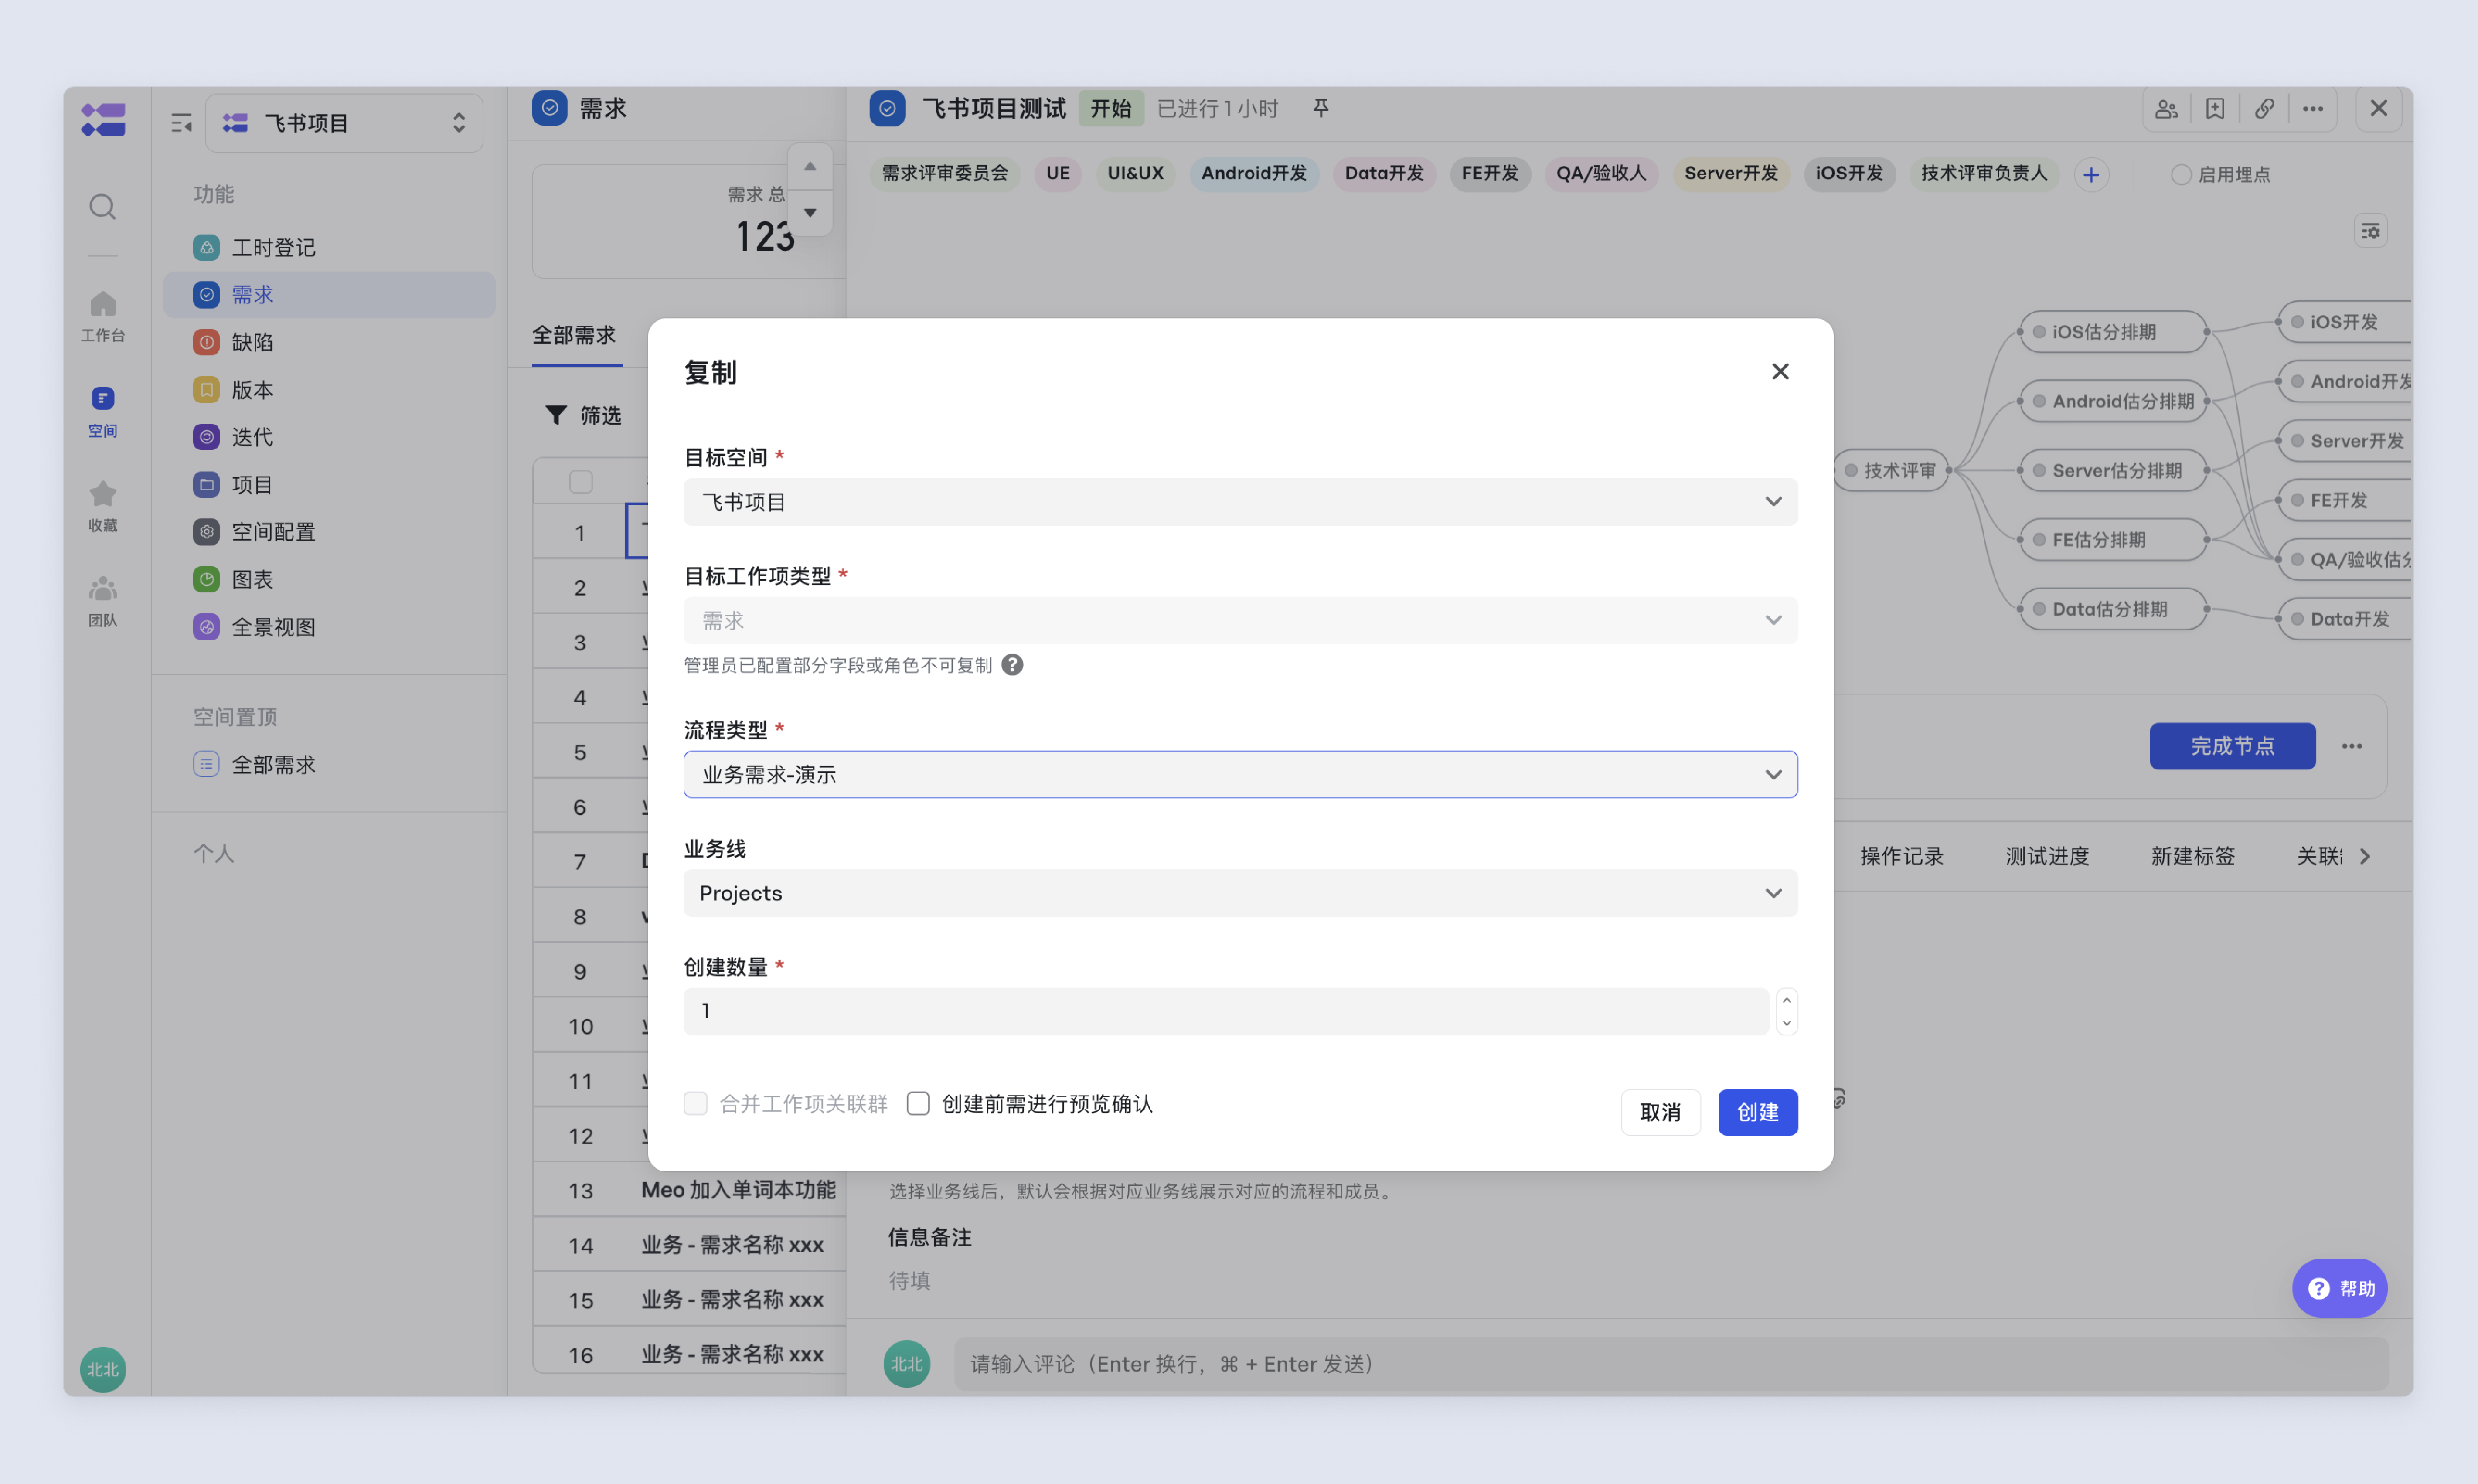The height and width of the screenshot is (1484, 2478).
Task: Click the 取消 button
Action: (x=1660, y=1112)
